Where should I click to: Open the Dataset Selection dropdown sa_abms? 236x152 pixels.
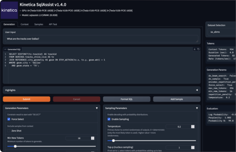[x=222, y=32]
